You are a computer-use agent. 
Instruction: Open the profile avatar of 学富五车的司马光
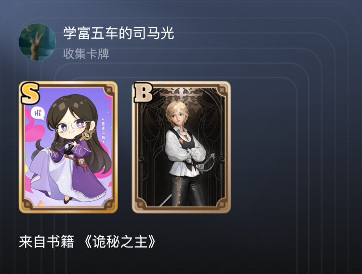point(37,41)
